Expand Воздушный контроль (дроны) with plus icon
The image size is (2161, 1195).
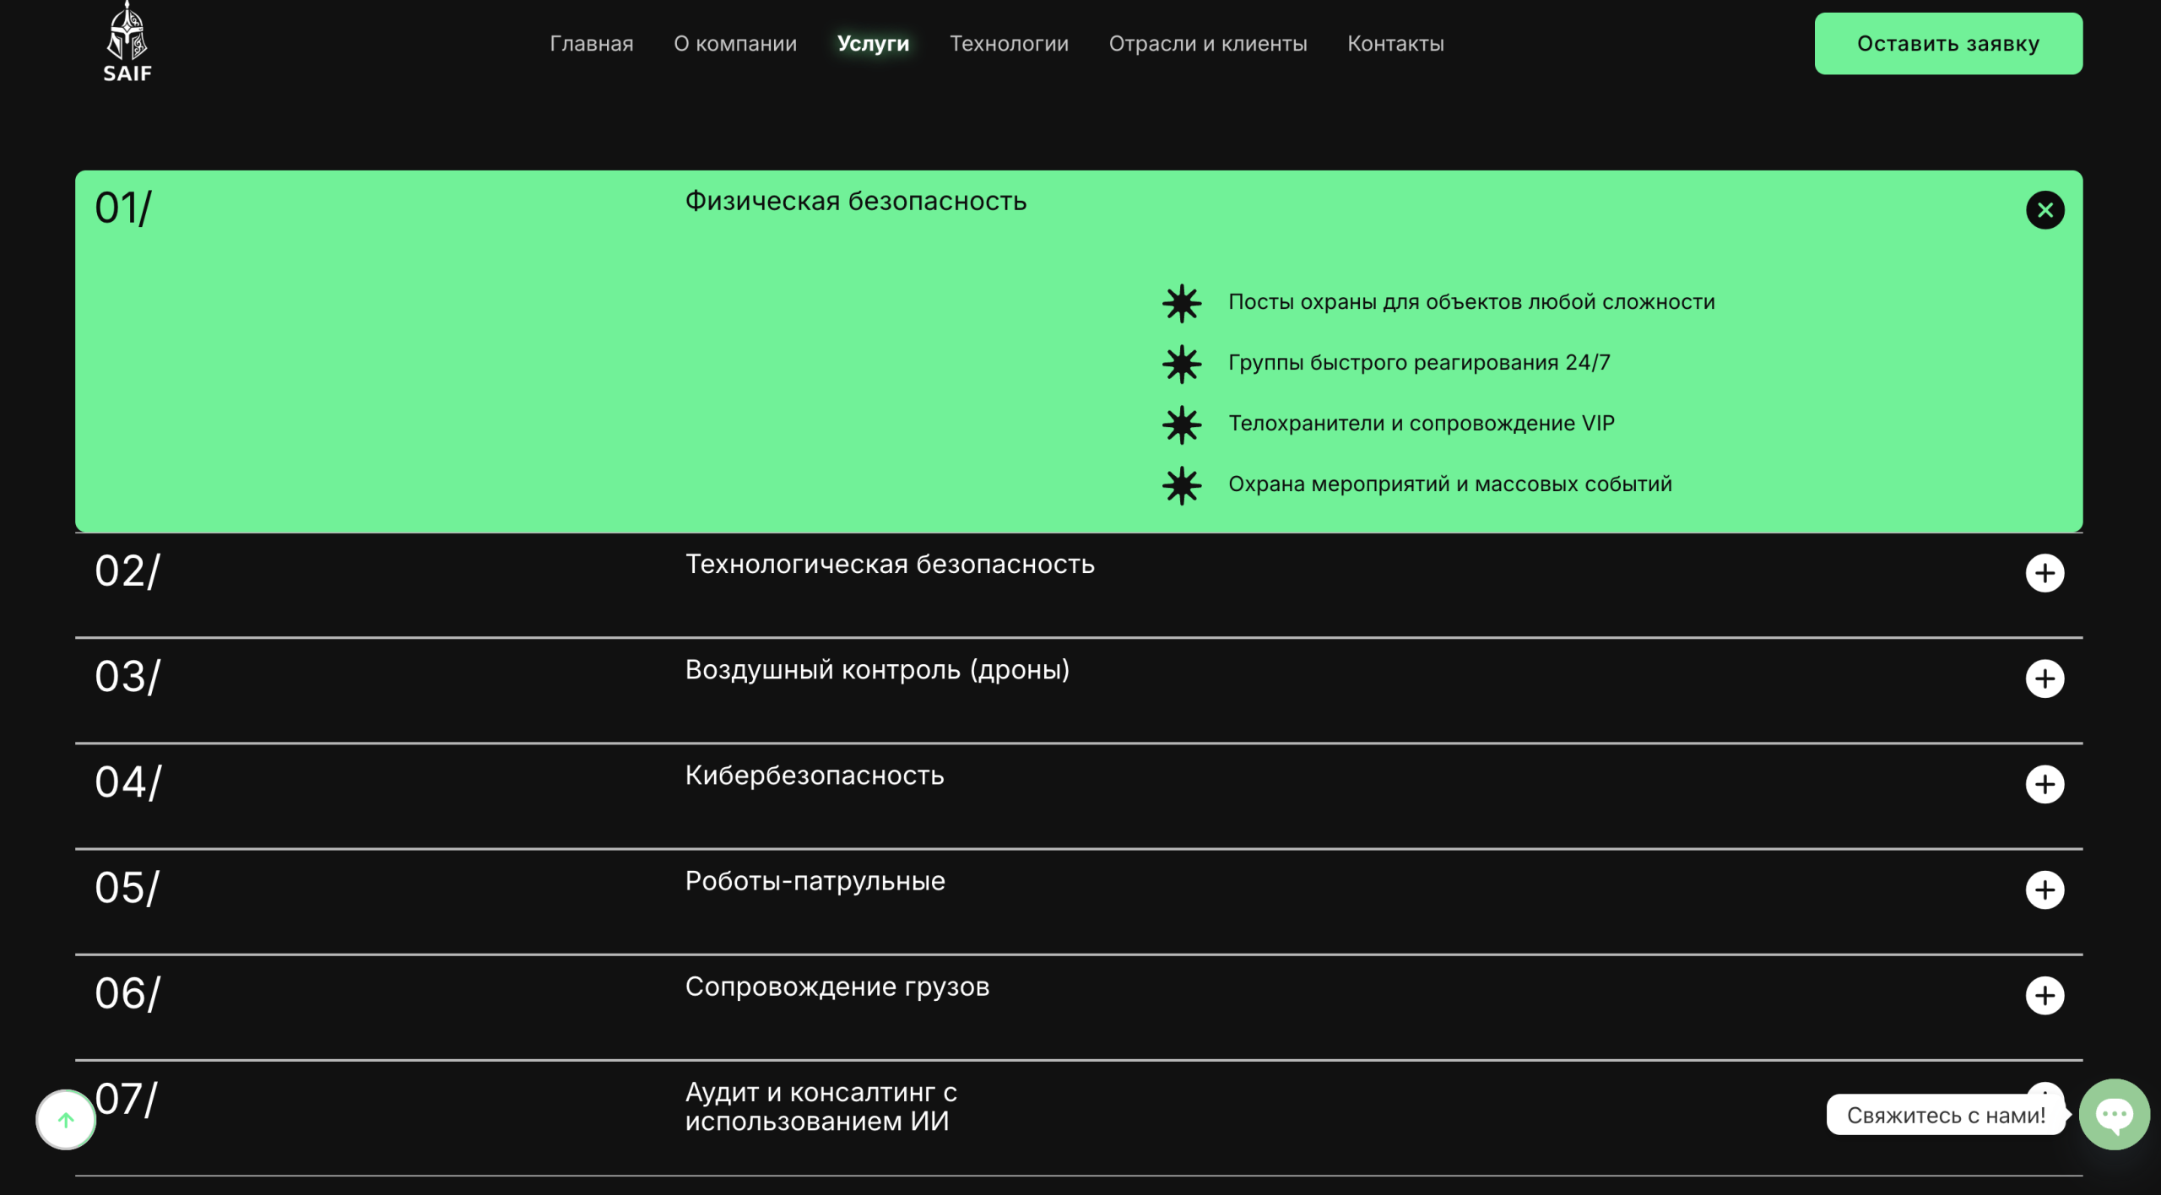2045,679
